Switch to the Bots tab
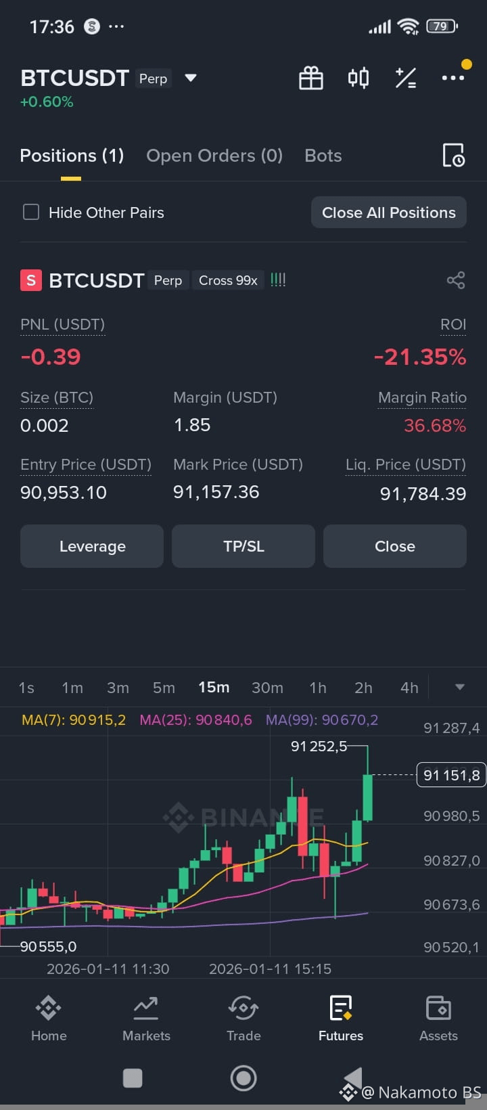487x1110 pixels. (x=323, y=156)
